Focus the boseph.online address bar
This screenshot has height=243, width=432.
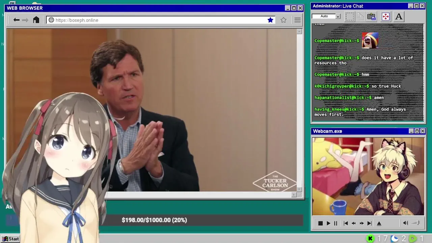[x=161, y=20]
